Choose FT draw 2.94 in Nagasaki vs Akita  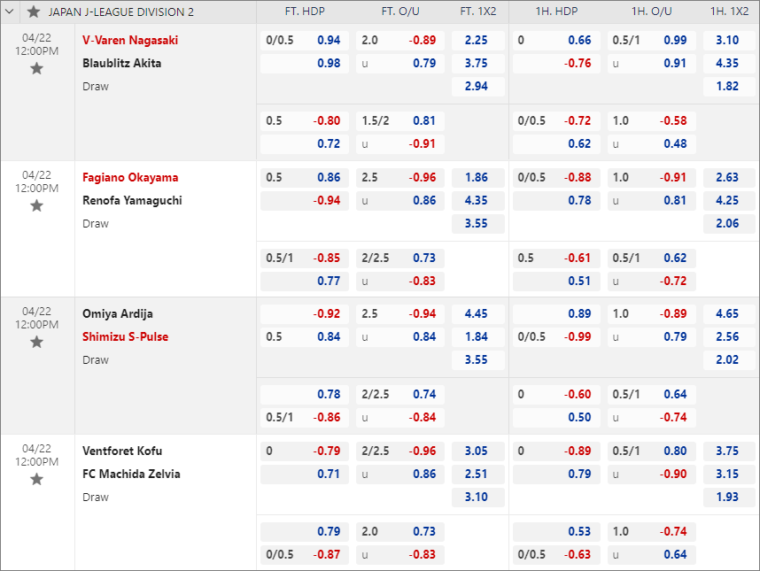[478, 86]
